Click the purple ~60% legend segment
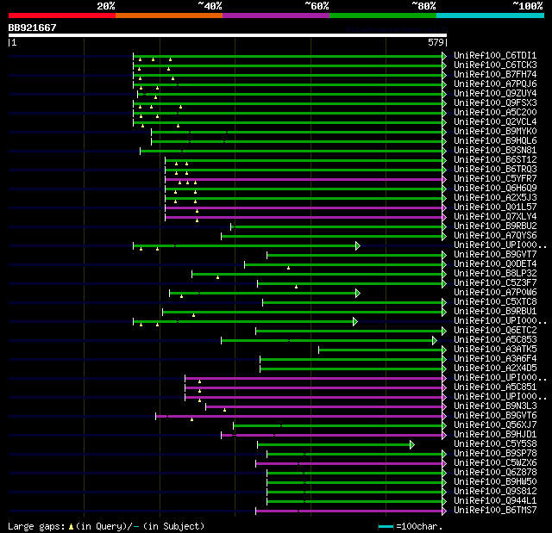 [x=276, y=15]
